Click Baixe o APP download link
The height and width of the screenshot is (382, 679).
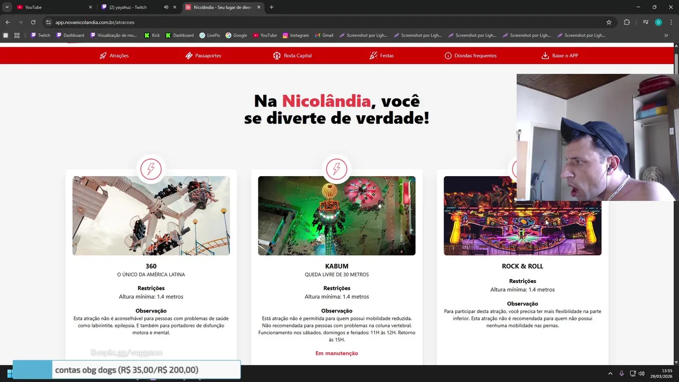point(560,56)
